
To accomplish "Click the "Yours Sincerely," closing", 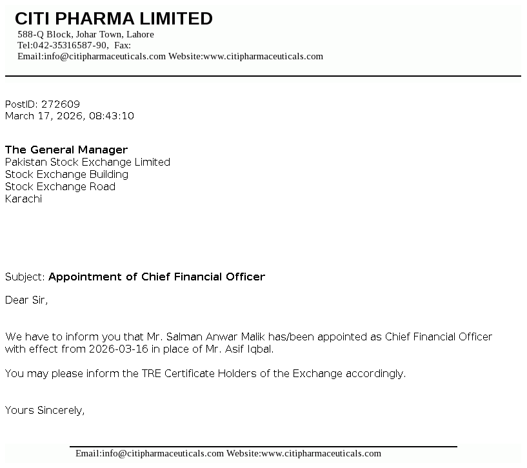I will point(45,410).
